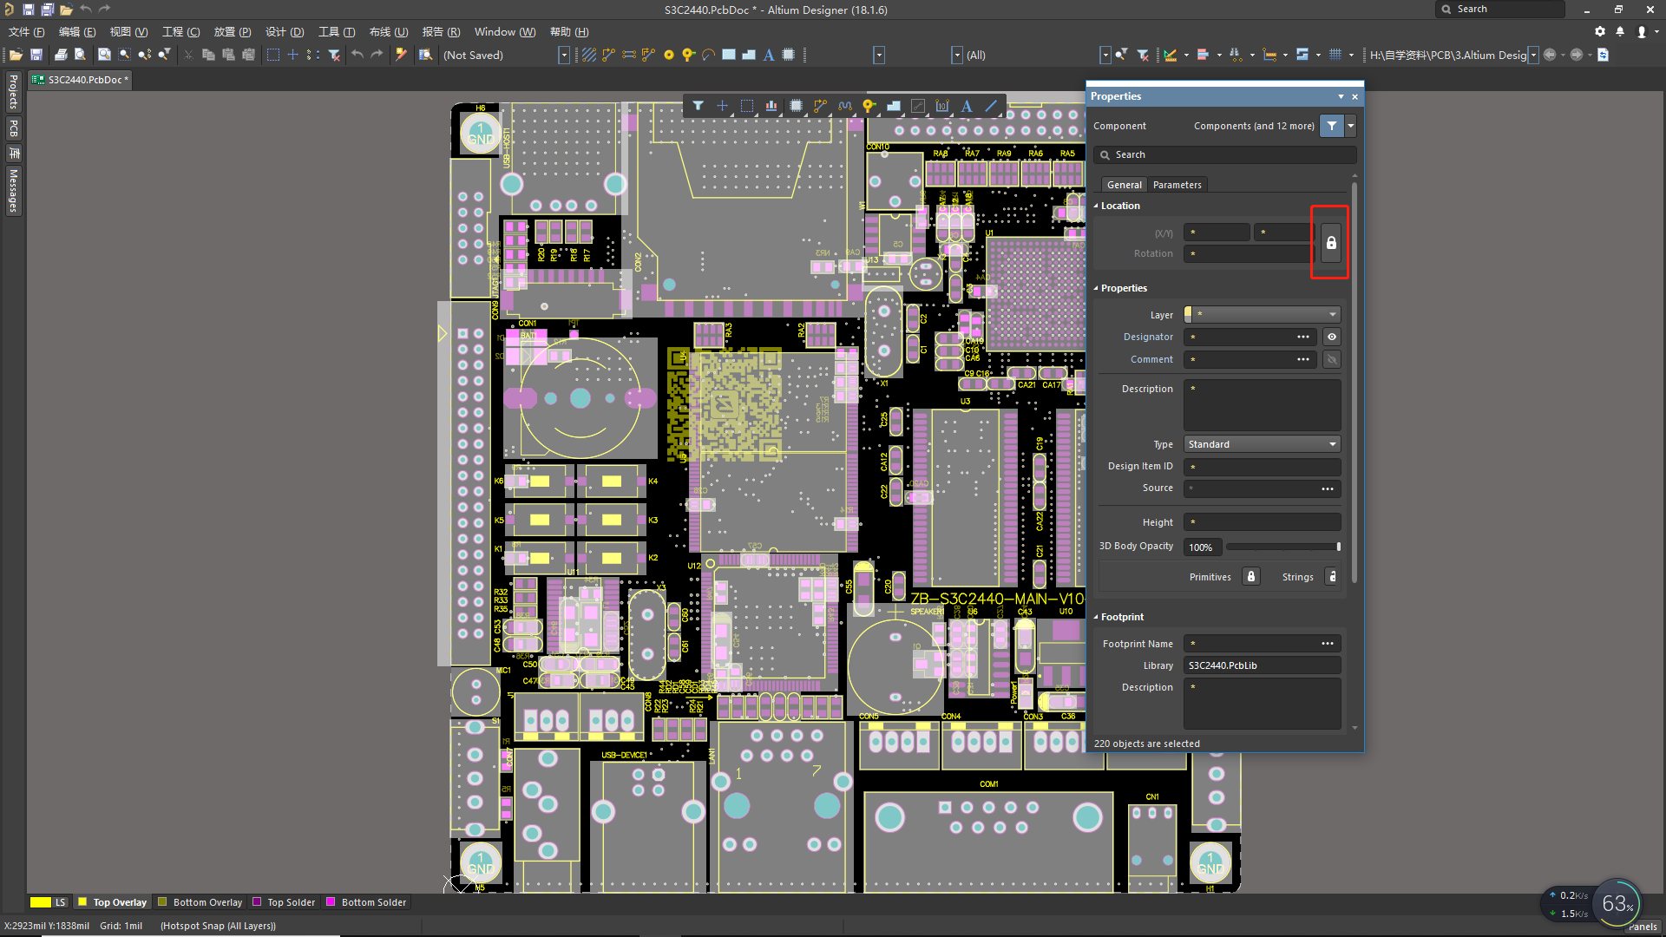Click the dimension tool in active bar

pyautogui.click(x=942, y=106)
